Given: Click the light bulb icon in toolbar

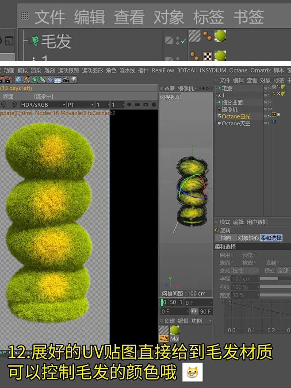Looking at the screenshot, I should coord(73,80).
